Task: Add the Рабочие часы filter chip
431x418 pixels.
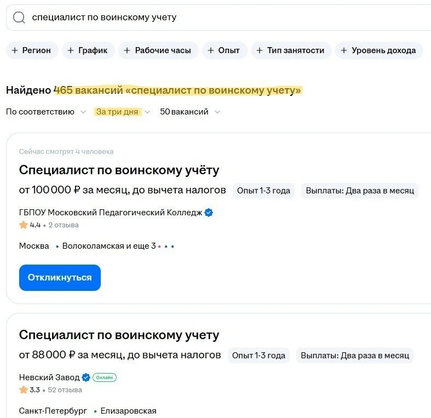Action: pos(158,50)
